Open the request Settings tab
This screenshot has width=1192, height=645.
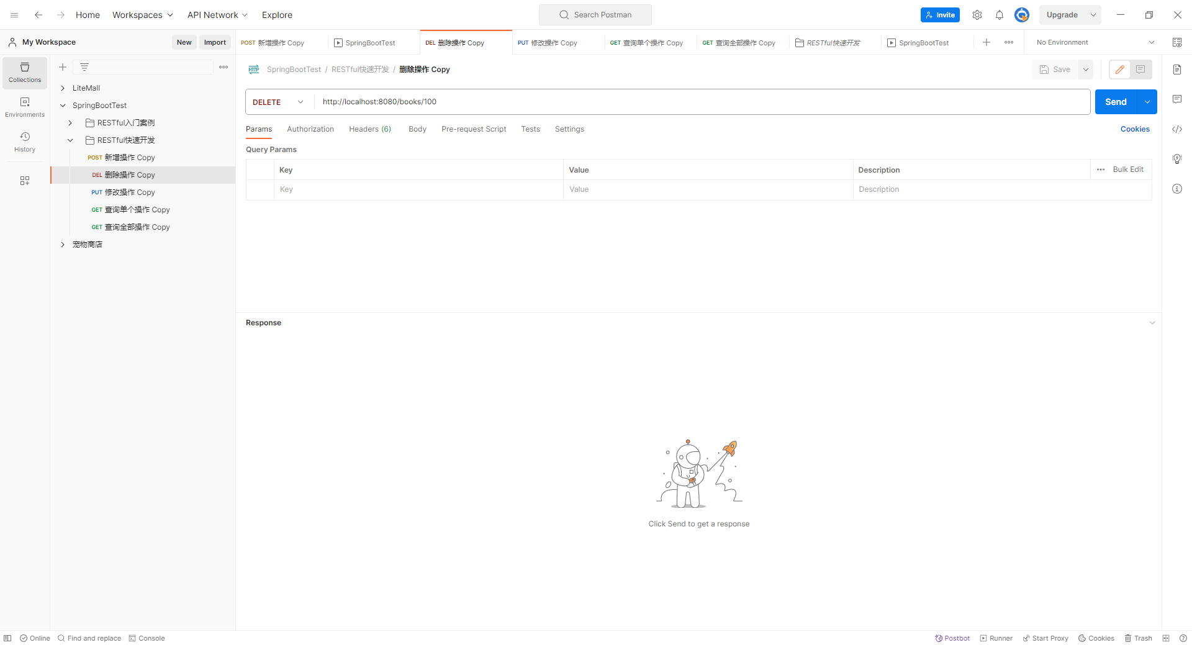(569, 129)
